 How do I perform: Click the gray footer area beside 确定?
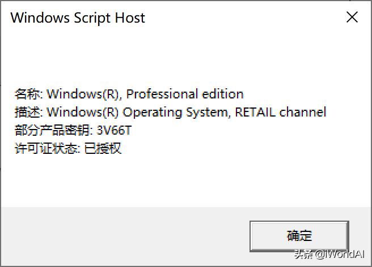point(124,236)
